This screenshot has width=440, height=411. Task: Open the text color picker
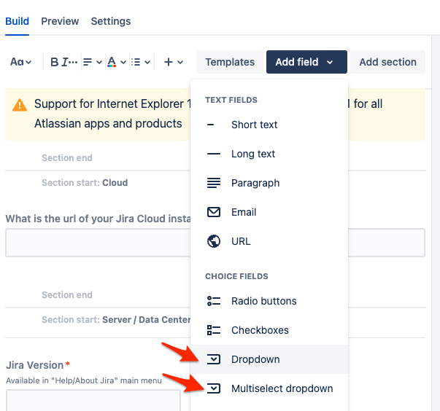pos(116,62)
